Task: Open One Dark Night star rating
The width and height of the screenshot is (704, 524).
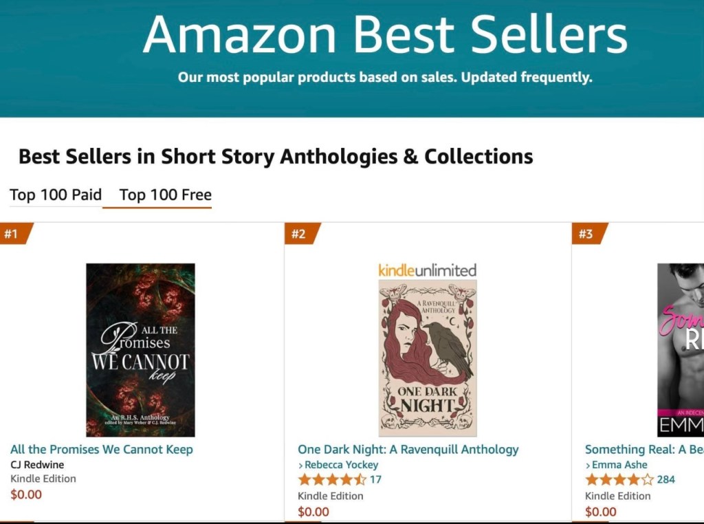Action: tap(332, 479)
